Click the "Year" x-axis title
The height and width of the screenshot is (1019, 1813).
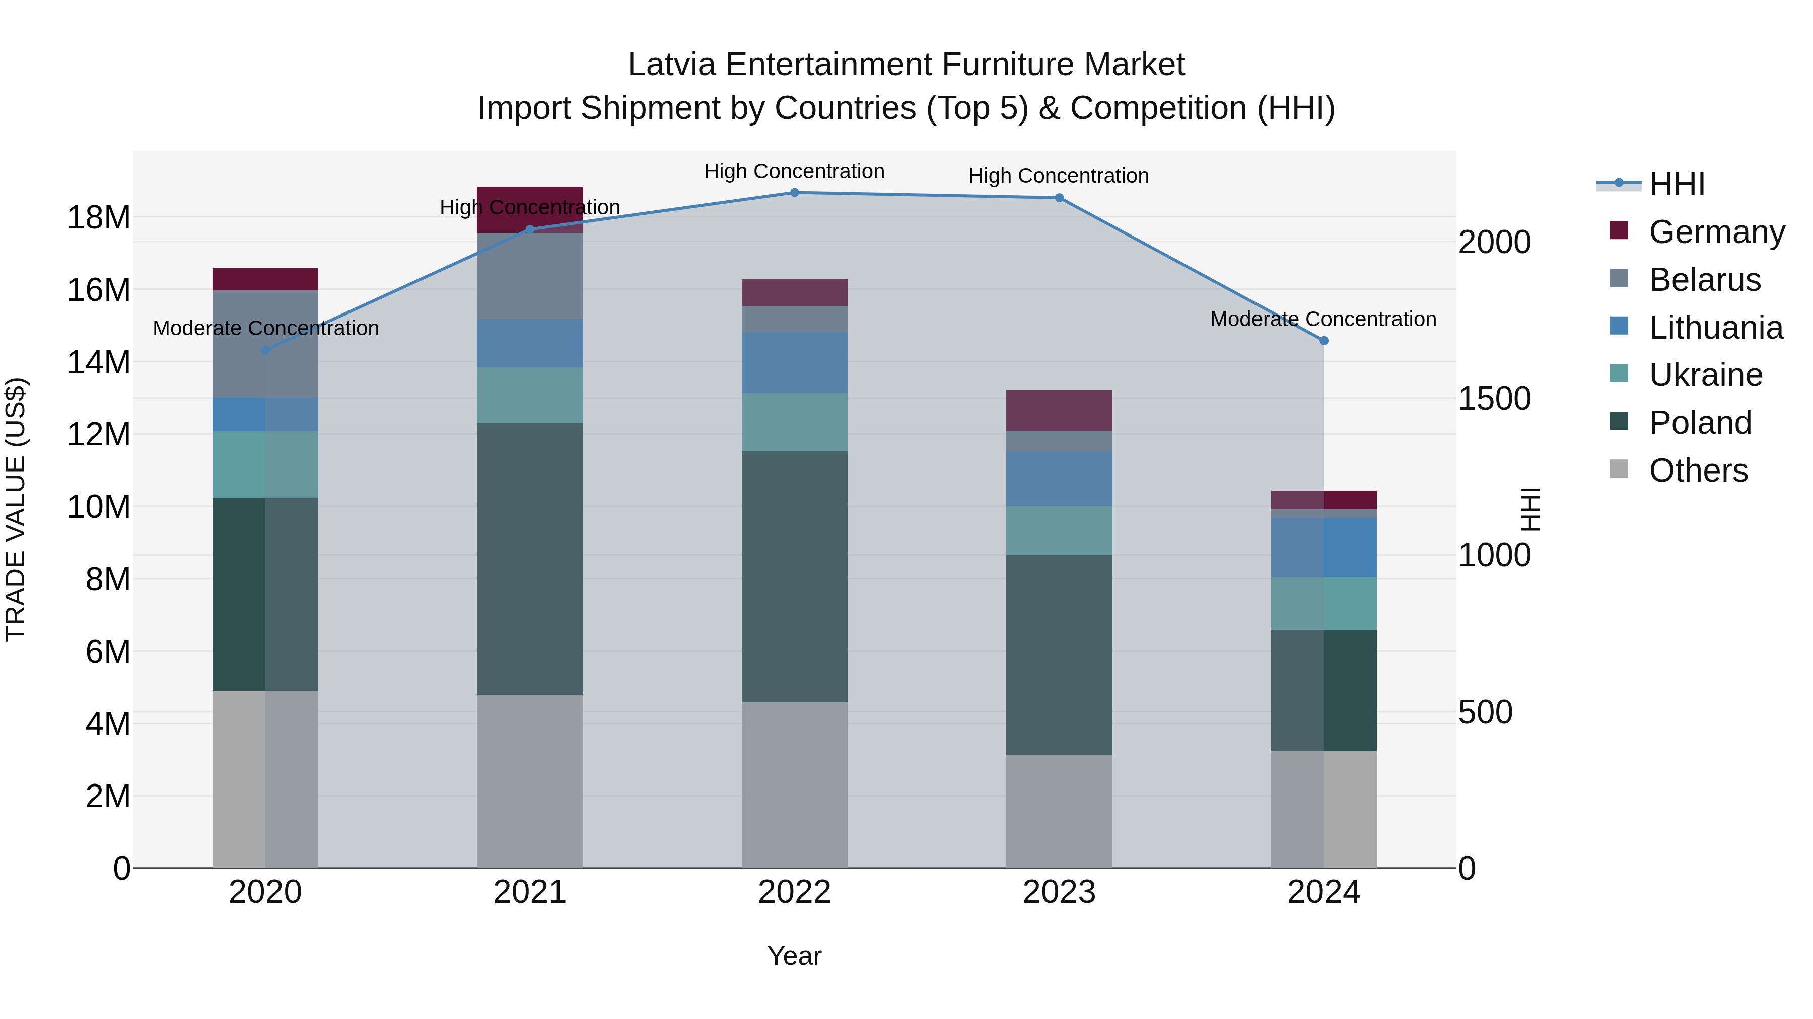point(795,956)
